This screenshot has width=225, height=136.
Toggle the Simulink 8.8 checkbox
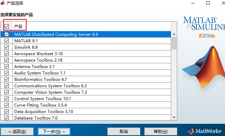tap(6, 47)
